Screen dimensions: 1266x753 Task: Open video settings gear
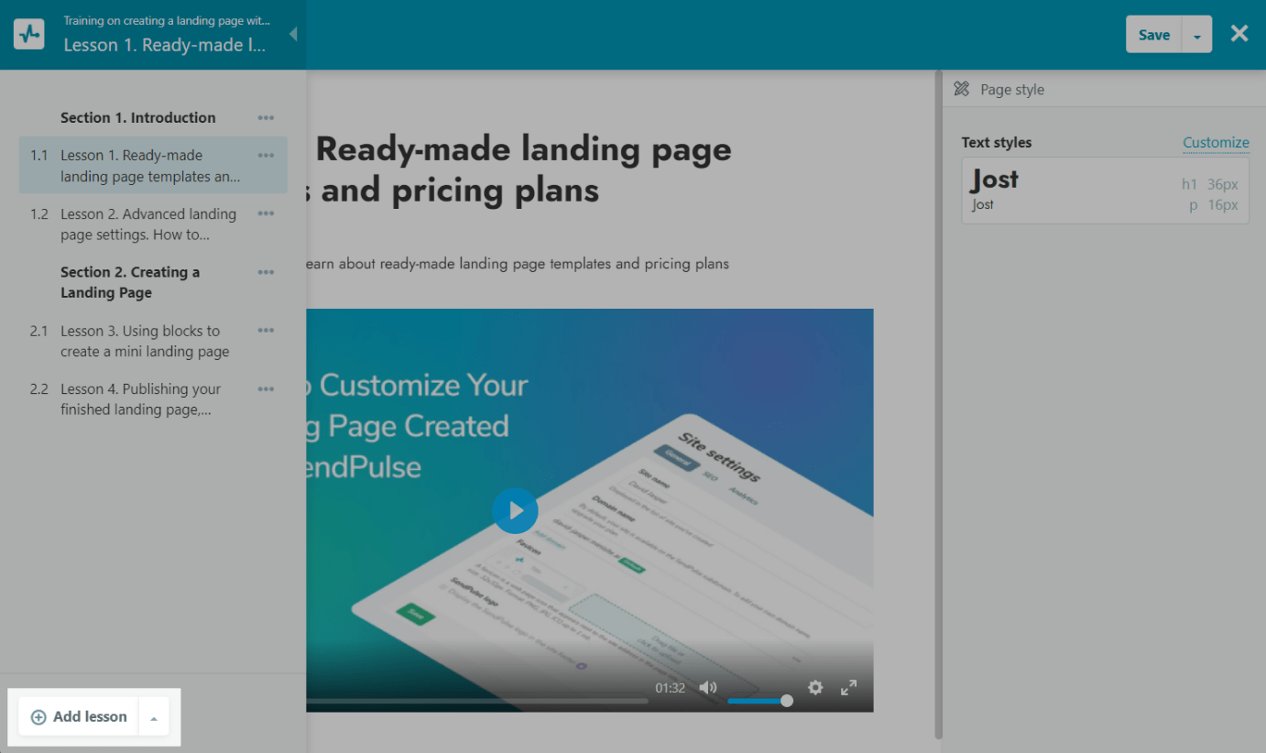(x=815, y=688)
